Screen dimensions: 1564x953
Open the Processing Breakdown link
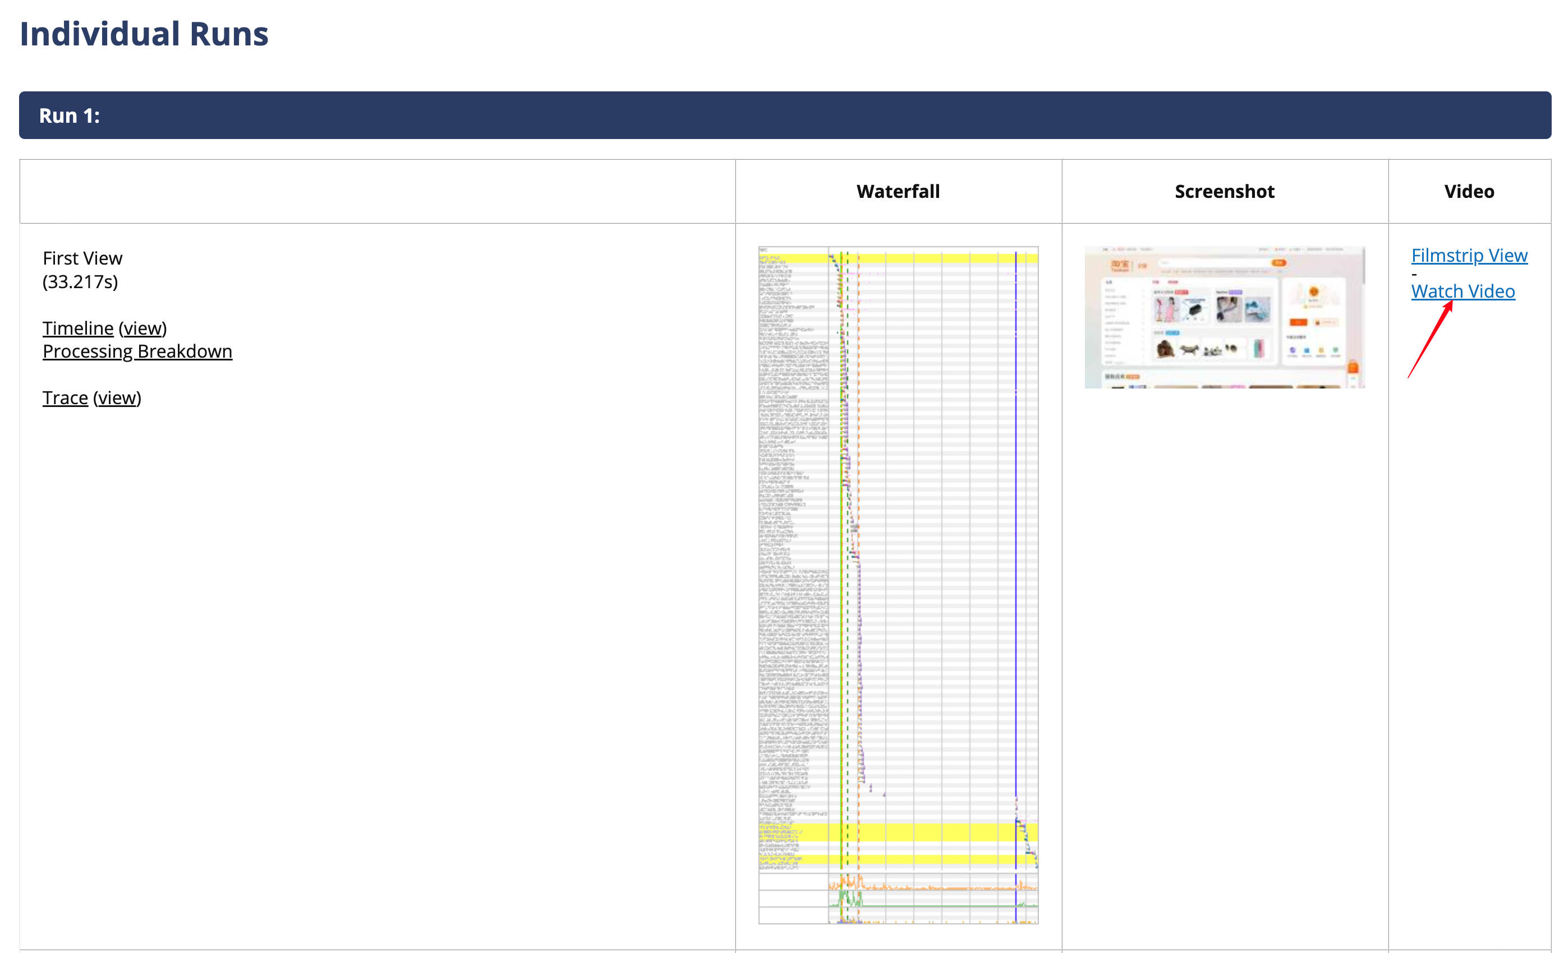pyautogui.click(x=137, y=351)
